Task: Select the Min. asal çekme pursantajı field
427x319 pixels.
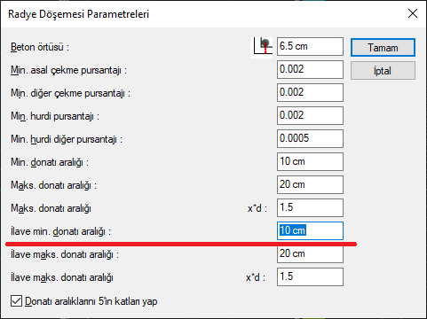Action: pos(310,69)
